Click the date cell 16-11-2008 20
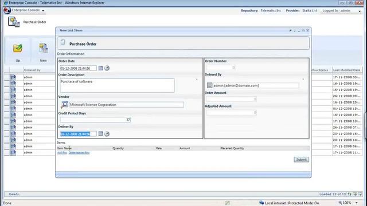The width and height of the screenshot is (367, 206). 346,102
